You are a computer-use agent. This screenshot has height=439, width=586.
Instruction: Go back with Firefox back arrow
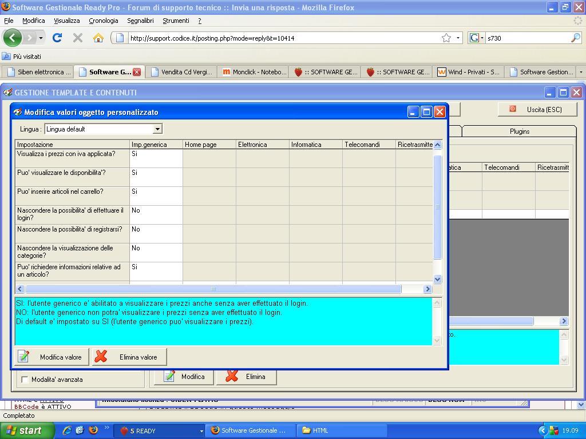tap(13, 38)
